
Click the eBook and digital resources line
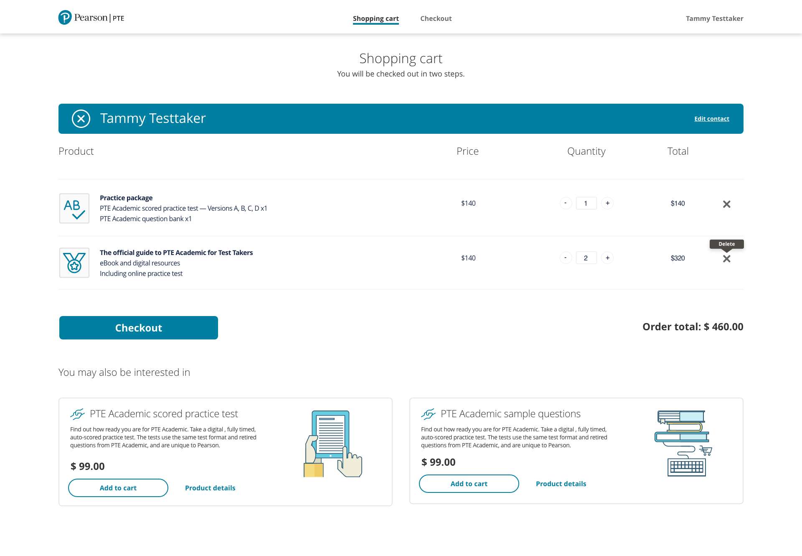tap(140, 263)
